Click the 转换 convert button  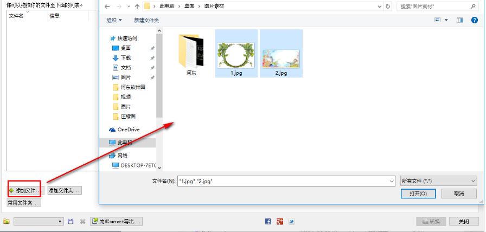click(431, 222)
